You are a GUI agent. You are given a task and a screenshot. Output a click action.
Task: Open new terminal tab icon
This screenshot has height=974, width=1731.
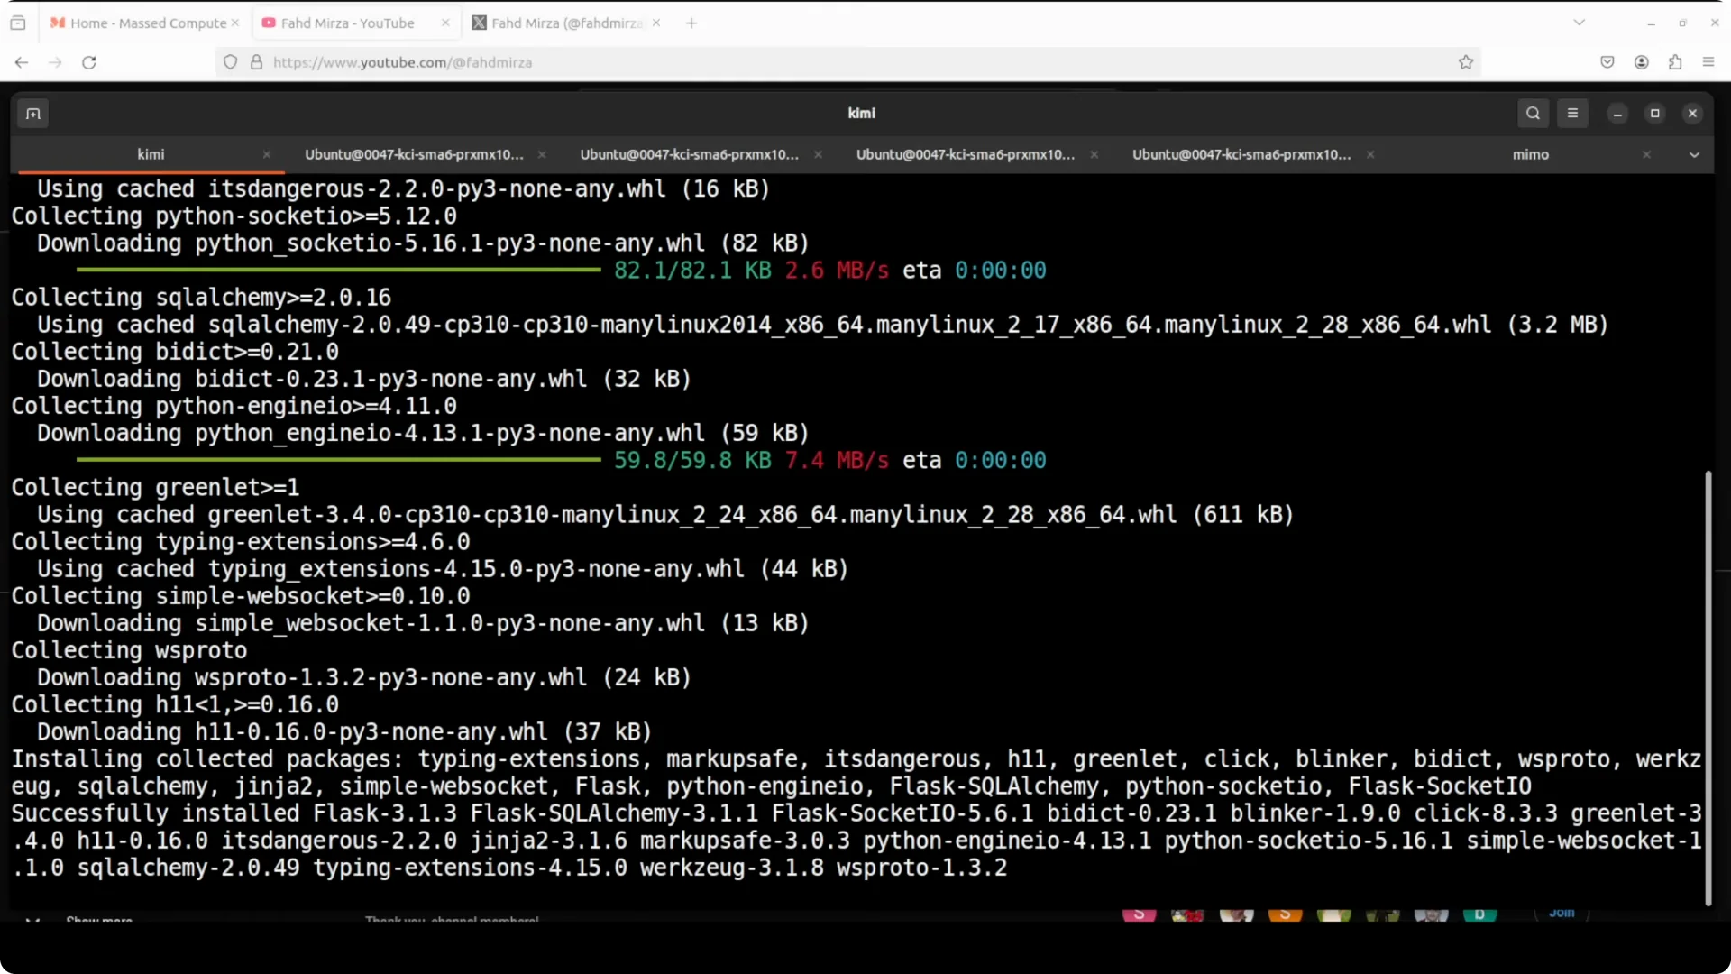tap(33, 114)
